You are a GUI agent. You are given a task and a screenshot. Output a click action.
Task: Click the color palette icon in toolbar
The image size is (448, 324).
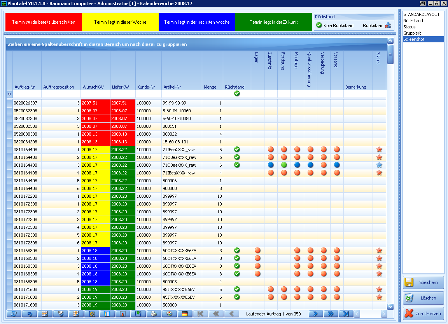170,314
